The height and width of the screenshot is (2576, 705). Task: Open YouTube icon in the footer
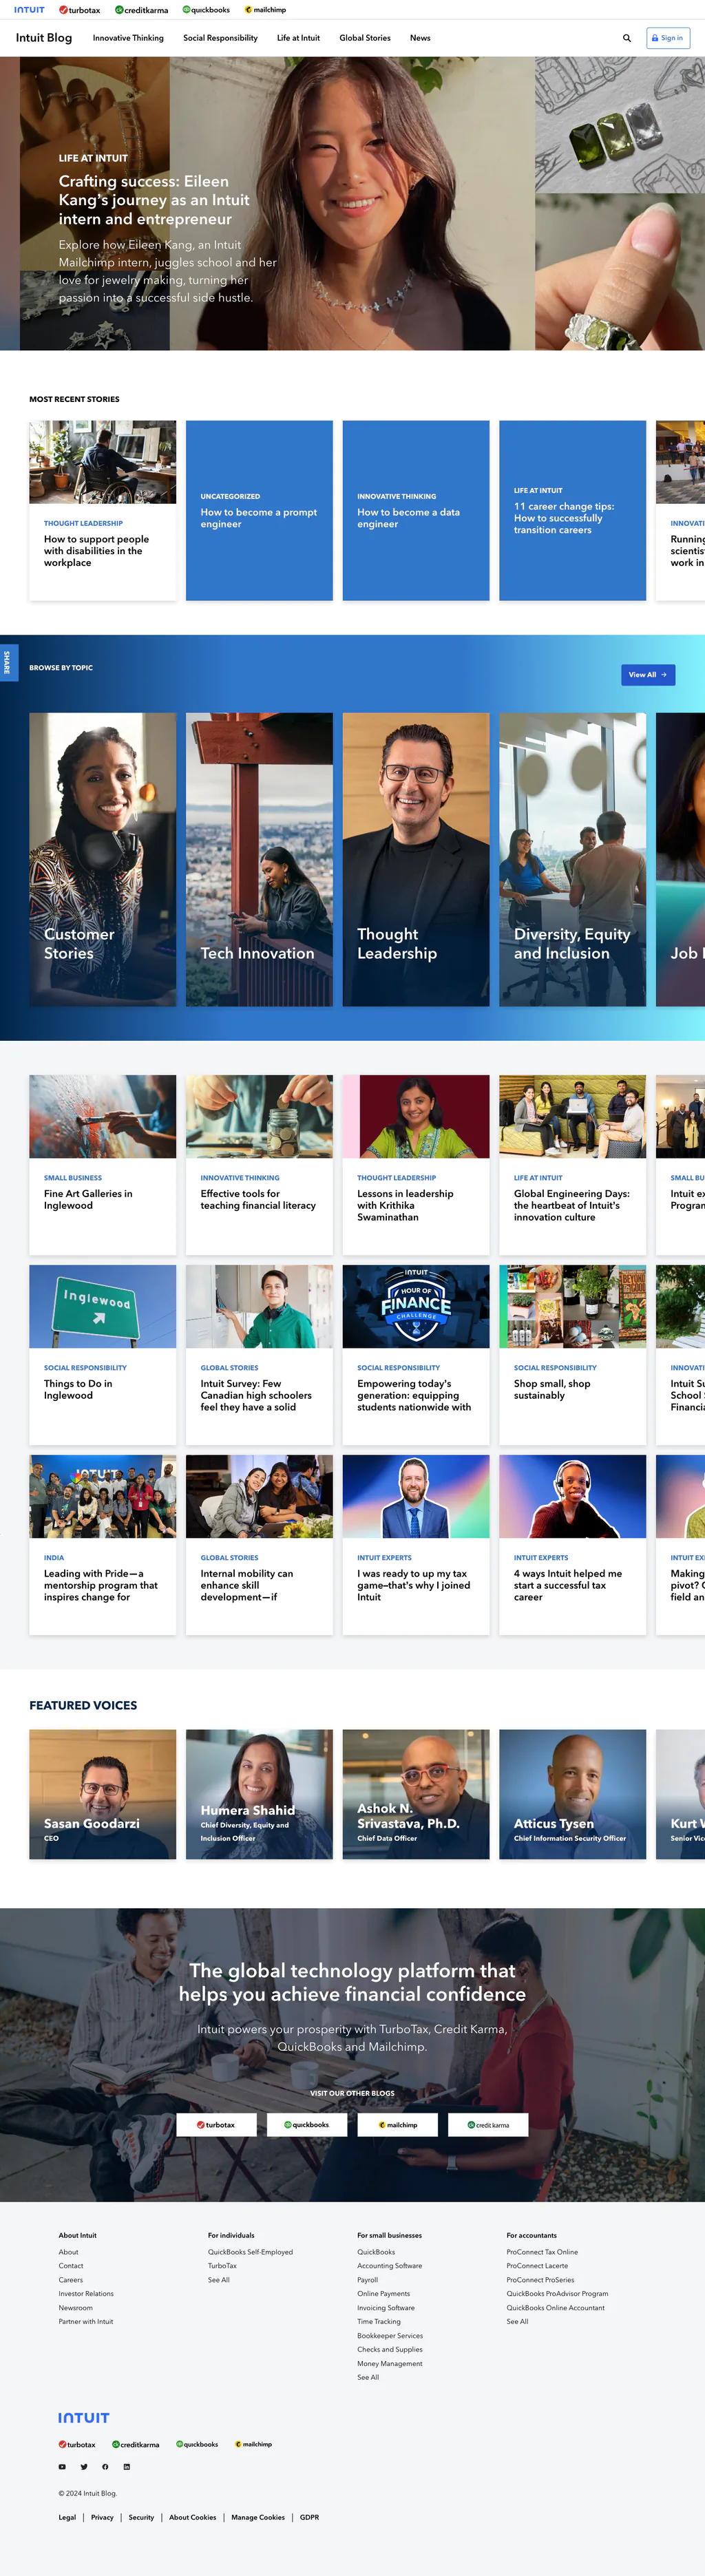62,2467
